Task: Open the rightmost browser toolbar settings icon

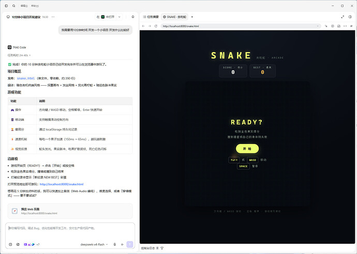Action: click(x=351, y=26)
